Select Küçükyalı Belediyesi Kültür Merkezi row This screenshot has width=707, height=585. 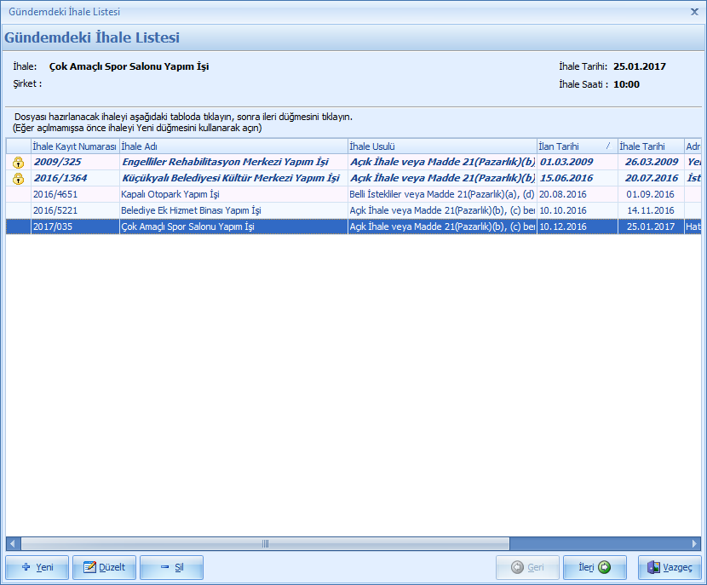pyautogui.click(x=232, y=178)
